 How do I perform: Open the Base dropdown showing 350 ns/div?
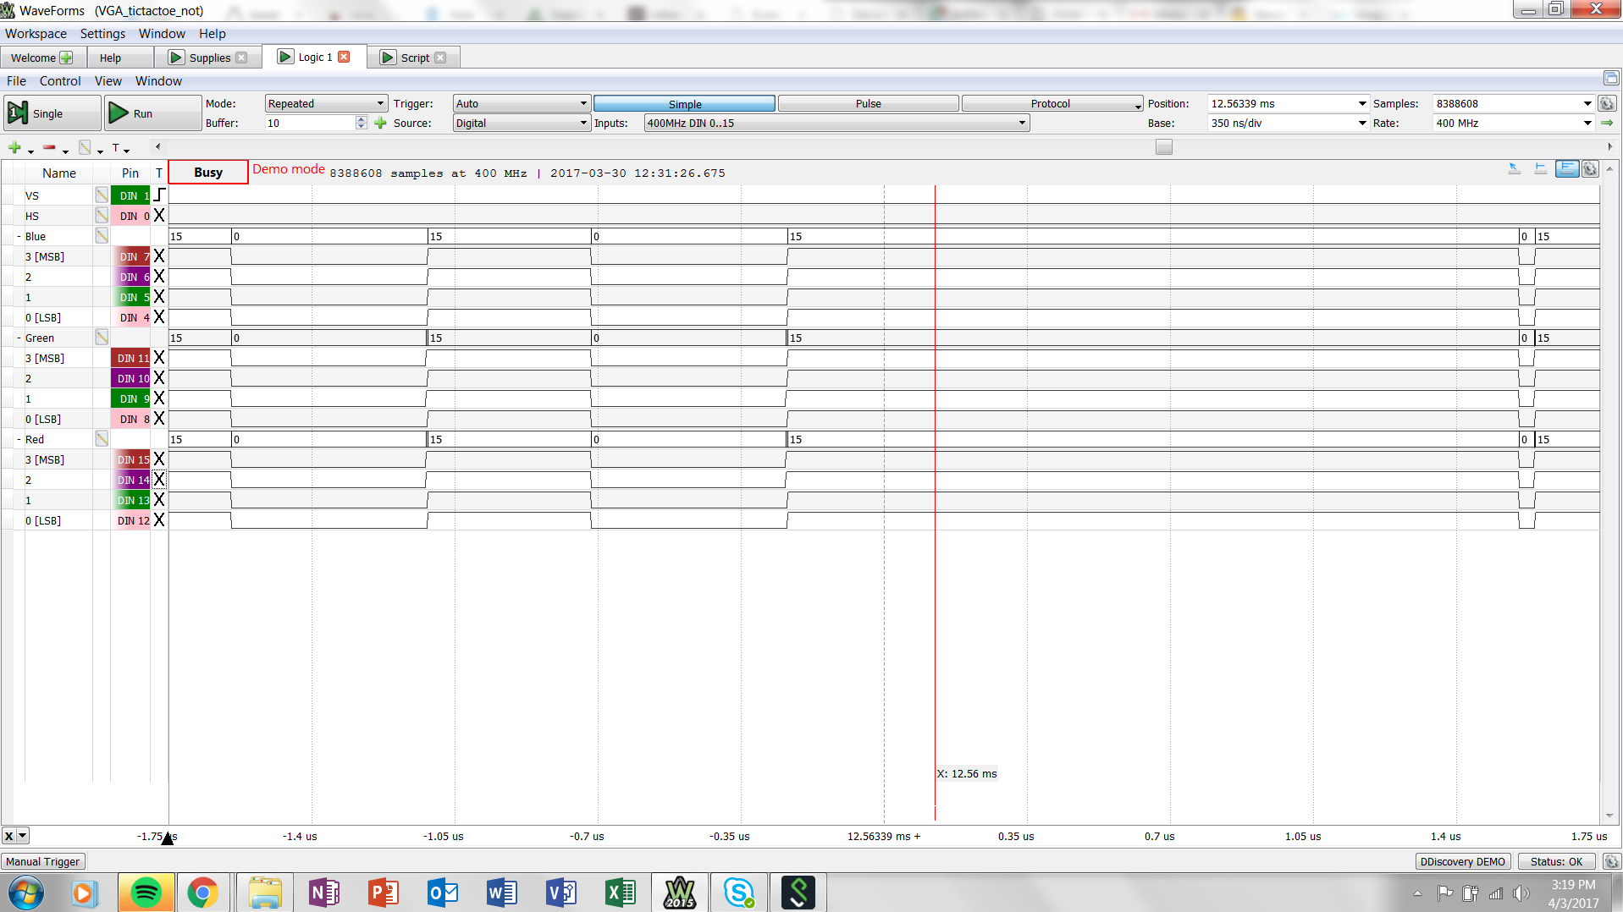pos(1289,124)
